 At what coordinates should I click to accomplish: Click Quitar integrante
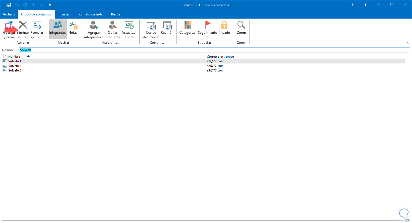point(112,30)
